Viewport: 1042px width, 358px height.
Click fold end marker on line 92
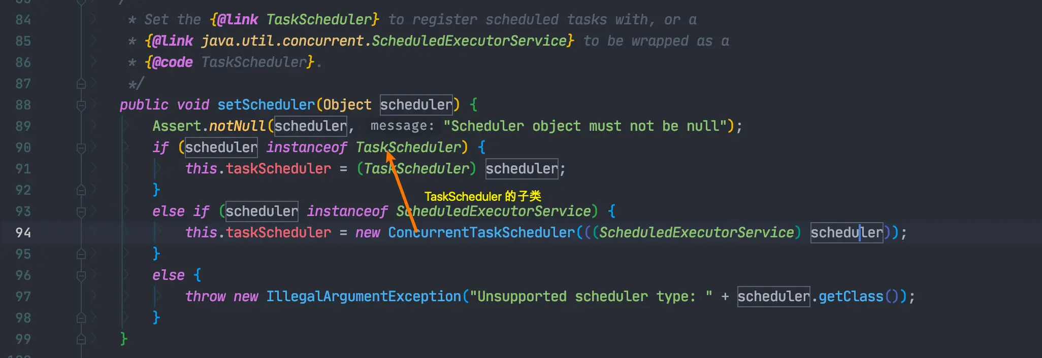[x=81, y=190]
